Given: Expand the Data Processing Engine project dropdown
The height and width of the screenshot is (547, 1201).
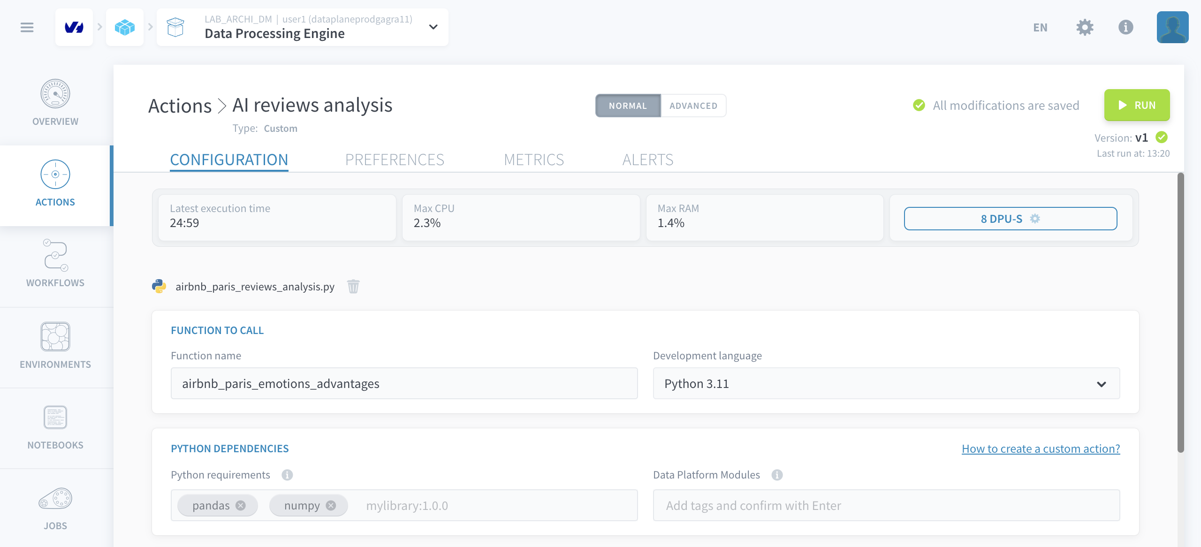Looking at the screenshot, I should [433, 27].
